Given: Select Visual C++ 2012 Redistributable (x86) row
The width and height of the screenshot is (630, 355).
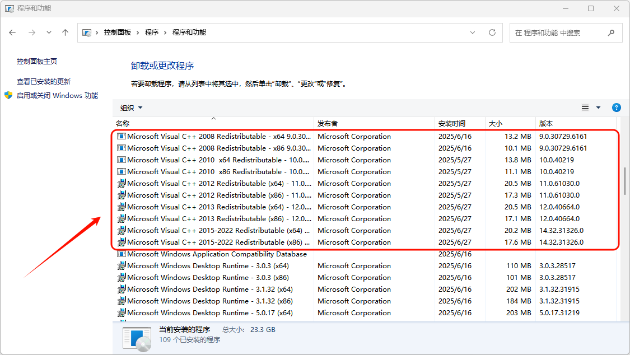Looking at the screenshot, I should click(x=366, y=195).
